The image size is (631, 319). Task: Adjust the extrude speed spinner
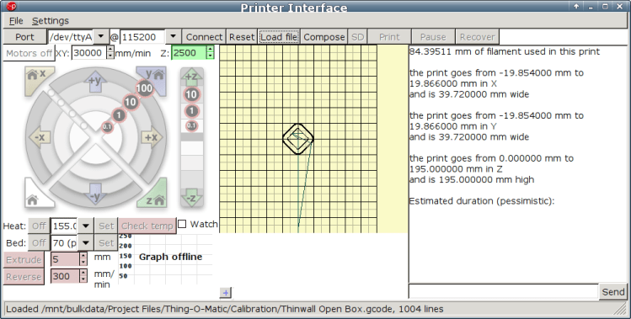pyautogui.click(x=83, y=276)
